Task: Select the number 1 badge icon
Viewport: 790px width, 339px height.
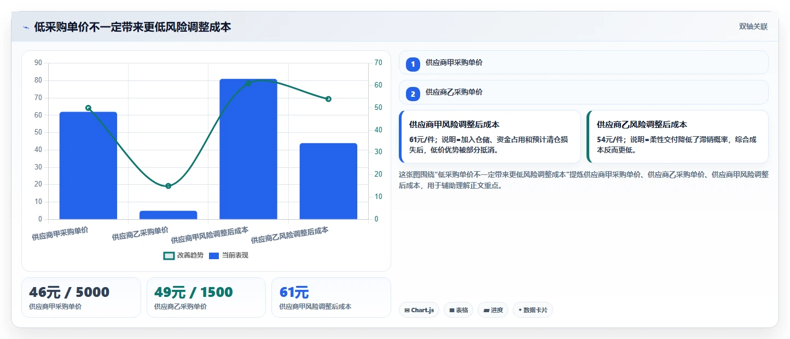Action: (413, 65)
